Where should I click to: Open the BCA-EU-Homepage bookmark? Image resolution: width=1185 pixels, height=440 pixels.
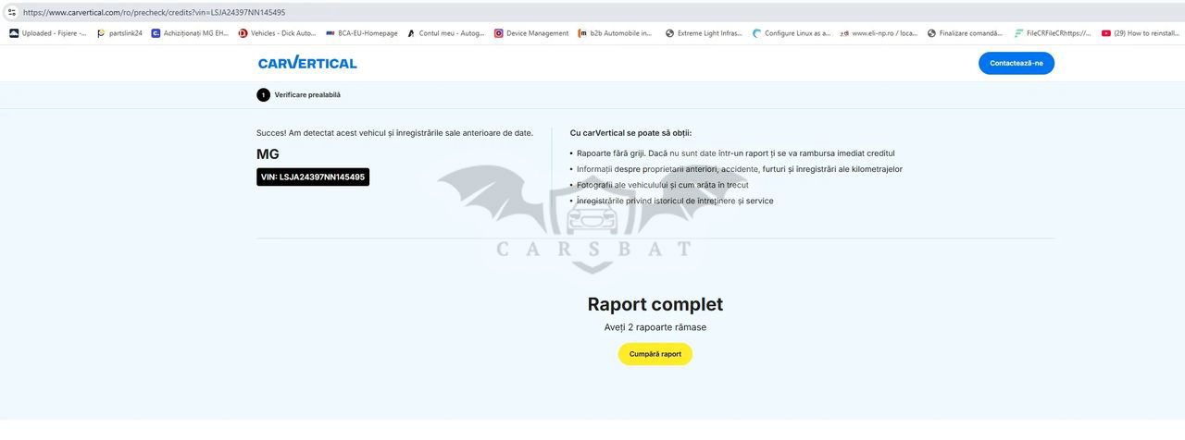click(x=361, y=33)
